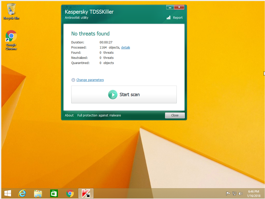Open Chrome from the taskbar
265x199 pixels.
pyautogui.click(x=70, y=193)
